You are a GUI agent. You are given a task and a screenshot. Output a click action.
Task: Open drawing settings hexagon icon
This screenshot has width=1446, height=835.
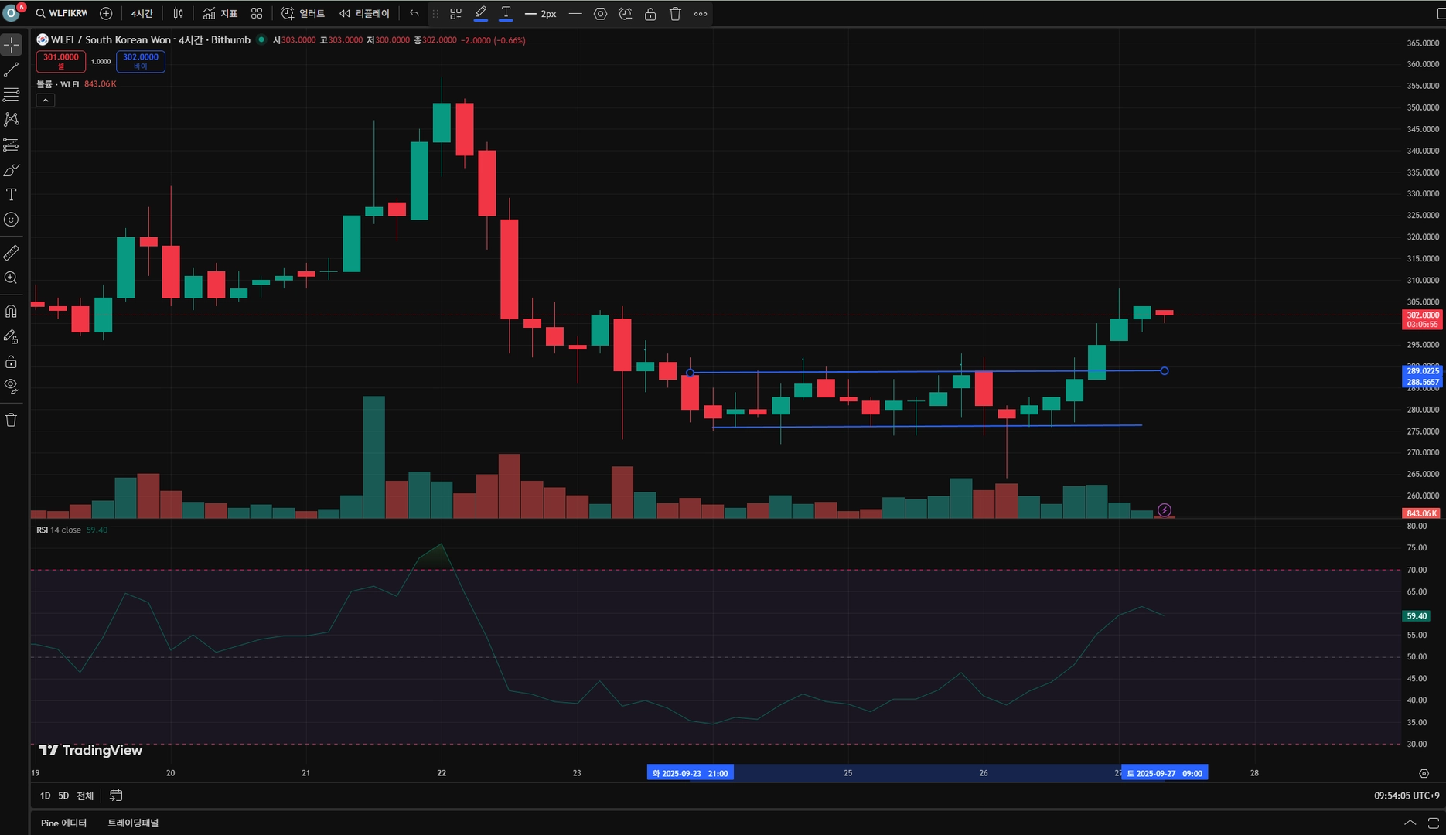[x=600, y=14]
